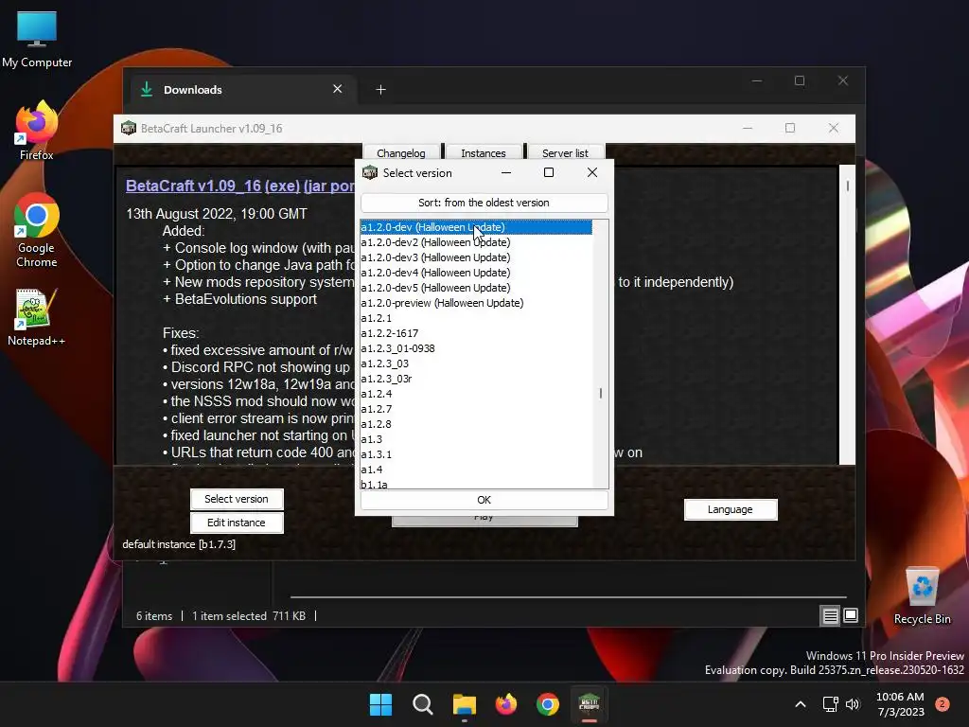The width and height of the screenshot is (969, 727).
Task: Click the BetaCraft Launcher title bar icon
Action: [x=129, y=128]
